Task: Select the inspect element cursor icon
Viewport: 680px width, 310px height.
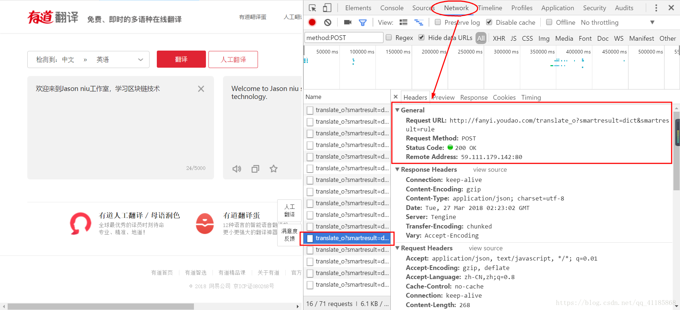Action: (312, 8)
